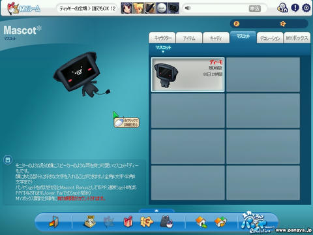
Task: Open the shop cash register icon
Action: (90, 221)
